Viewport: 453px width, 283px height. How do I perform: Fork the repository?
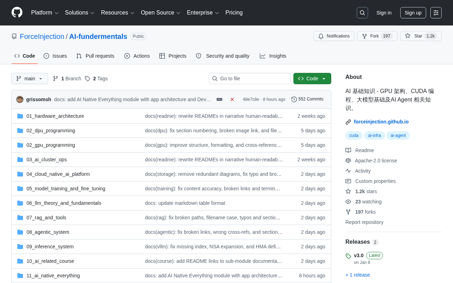(x=377, y=36)
